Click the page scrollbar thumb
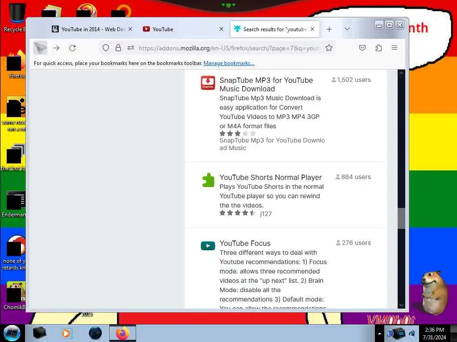457x342 pixels. (401, 218)
